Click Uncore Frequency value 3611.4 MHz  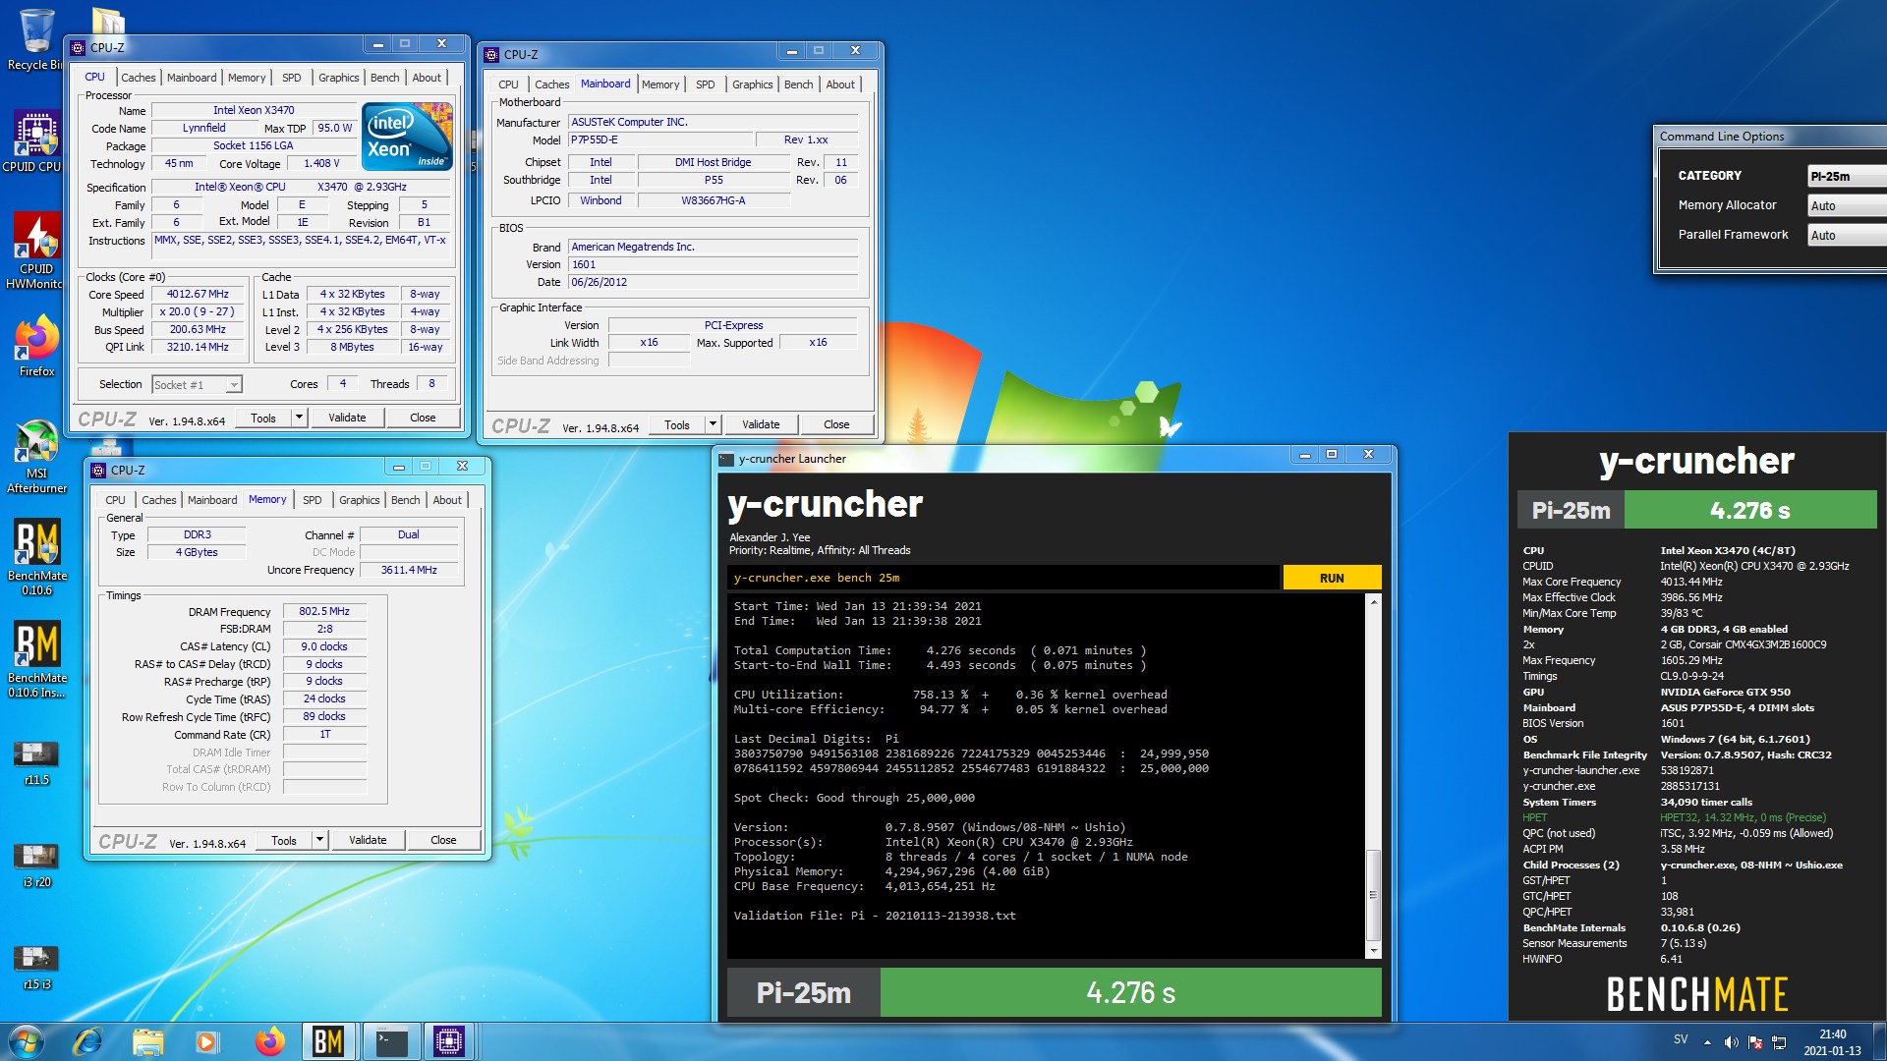coord(409,570)
